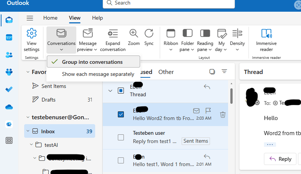The image size is (301, 174).
Task: Select the View tab
Action: pyautogui.click(x=75, y=18)
